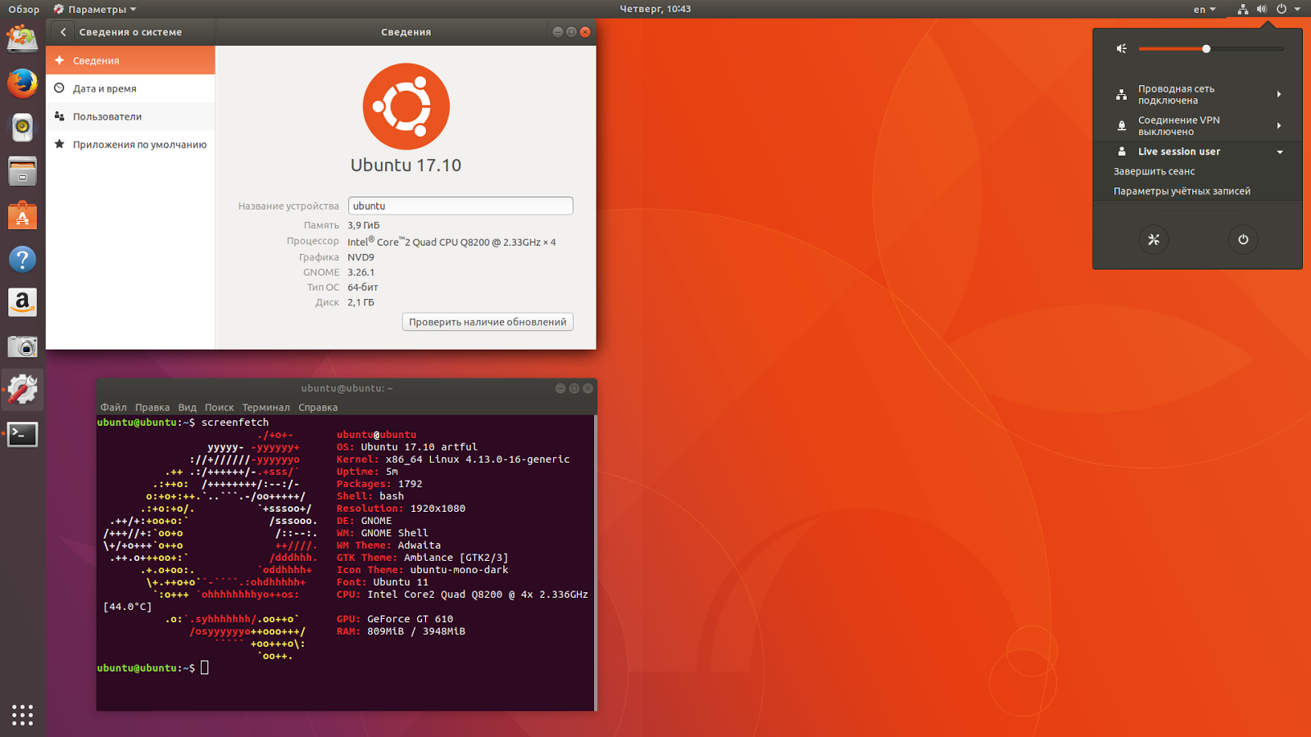
Task: Click the settings gear in the system menu
Action: pos(1154,240)
